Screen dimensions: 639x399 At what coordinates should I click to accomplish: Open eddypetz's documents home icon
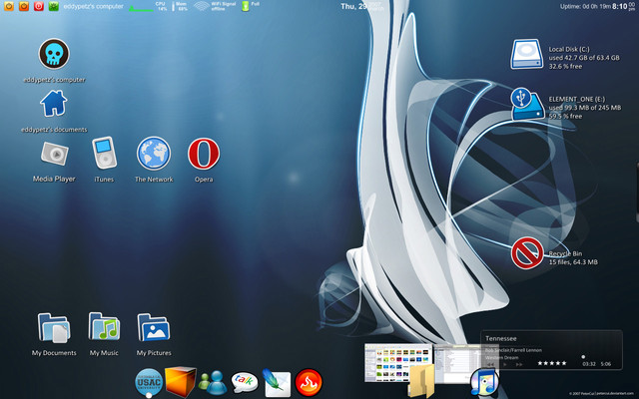pos(54,104)
